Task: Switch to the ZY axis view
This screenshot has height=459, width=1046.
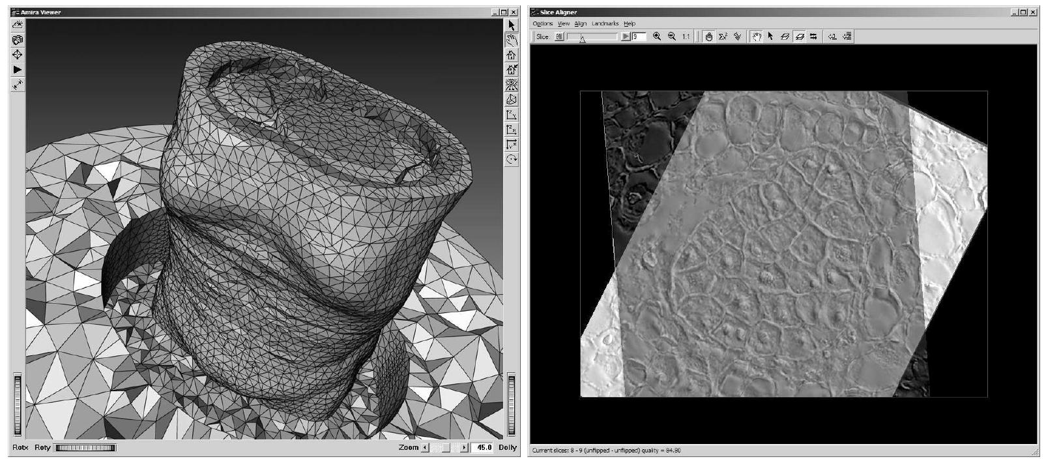Action: click(x=512, y=115)
